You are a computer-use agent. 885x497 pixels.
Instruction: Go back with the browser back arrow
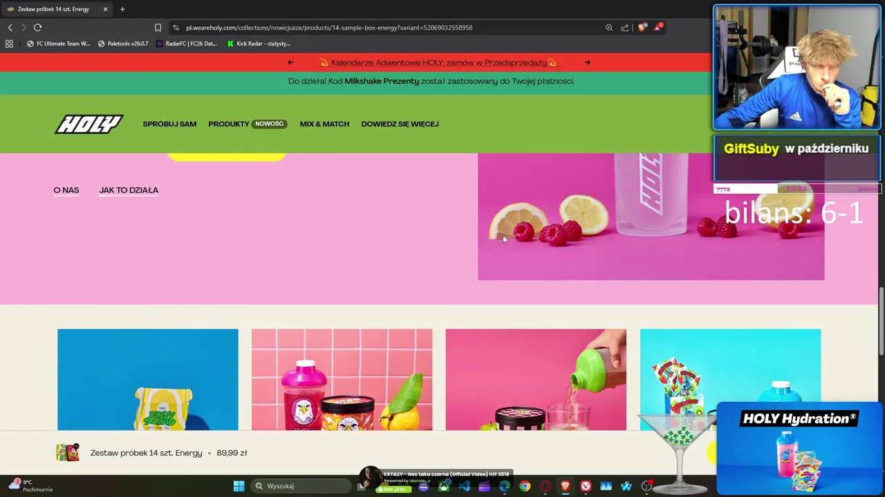coord(10,28)
